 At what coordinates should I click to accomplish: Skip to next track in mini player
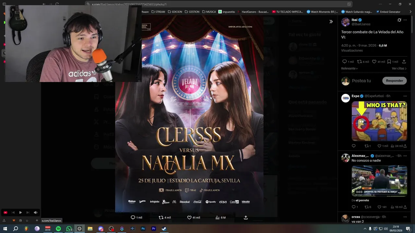click(x=28, y=213)
